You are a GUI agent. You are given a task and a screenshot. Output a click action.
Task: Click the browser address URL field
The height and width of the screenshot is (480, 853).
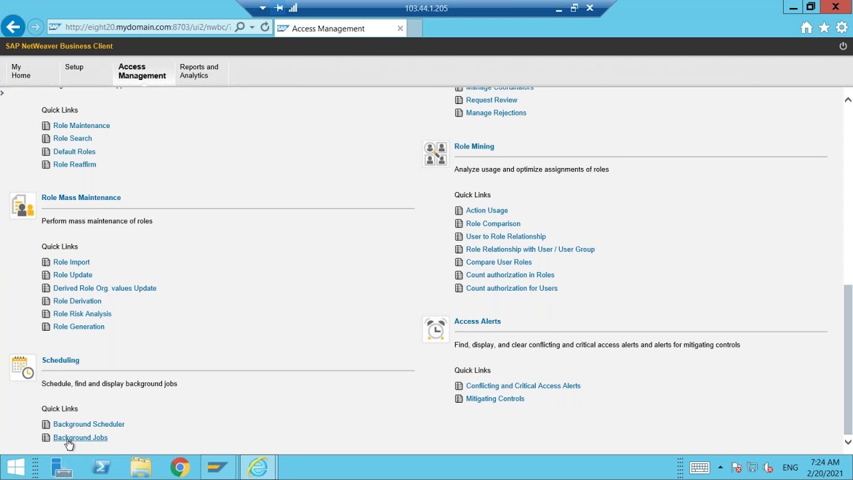click(148, 27)
